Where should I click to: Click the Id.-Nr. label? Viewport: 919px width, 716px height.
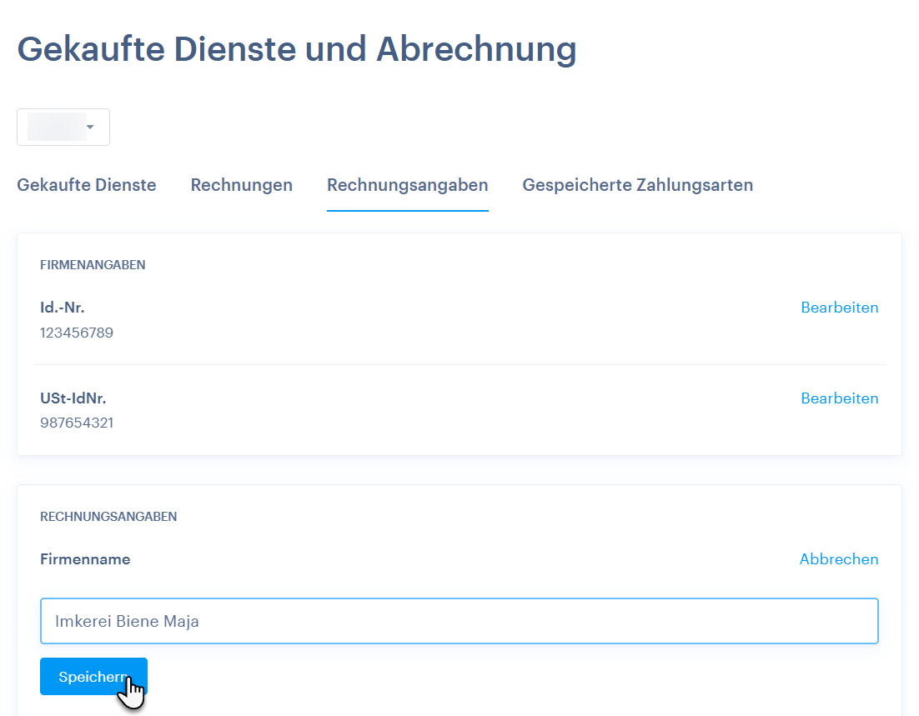tap(63, 308)
